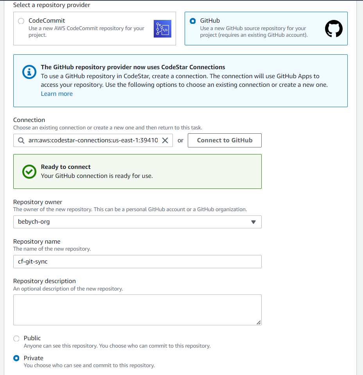Image resolution: width=363 pixels, height=375 pixels.
Task: Click the resize handle of the Repository description box
Action: point(259,323)
